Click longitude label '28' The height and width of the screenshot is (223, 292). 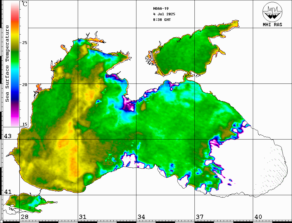24,217
